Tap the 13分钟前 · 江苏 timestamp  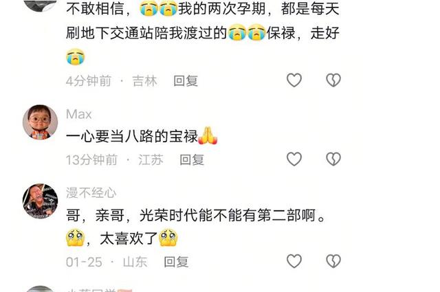(x=115, y=160)
